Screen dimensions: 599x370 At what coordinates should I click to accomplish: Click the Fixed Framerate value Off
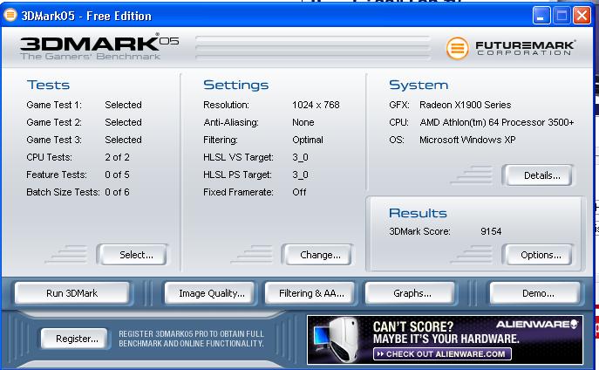click(299, 192)
